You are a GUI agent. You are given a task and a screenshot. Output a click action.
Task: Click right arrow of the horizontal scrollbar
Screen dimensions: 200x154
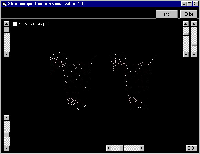coord(142,148)
